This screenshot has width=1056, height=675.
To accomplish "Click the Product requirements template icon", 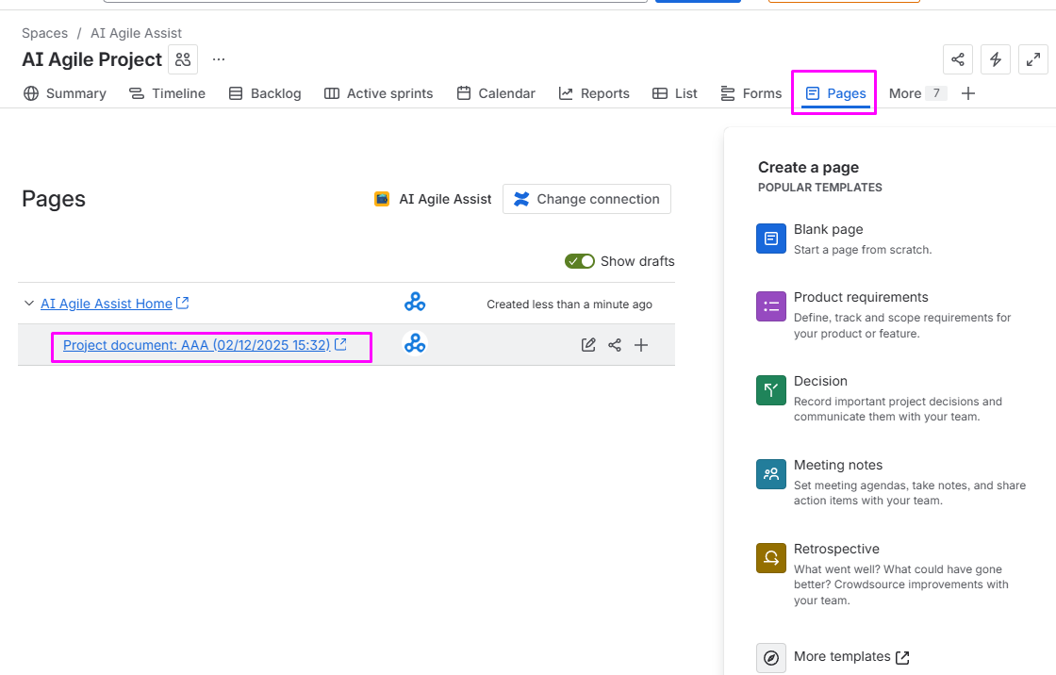I will 771,306.
